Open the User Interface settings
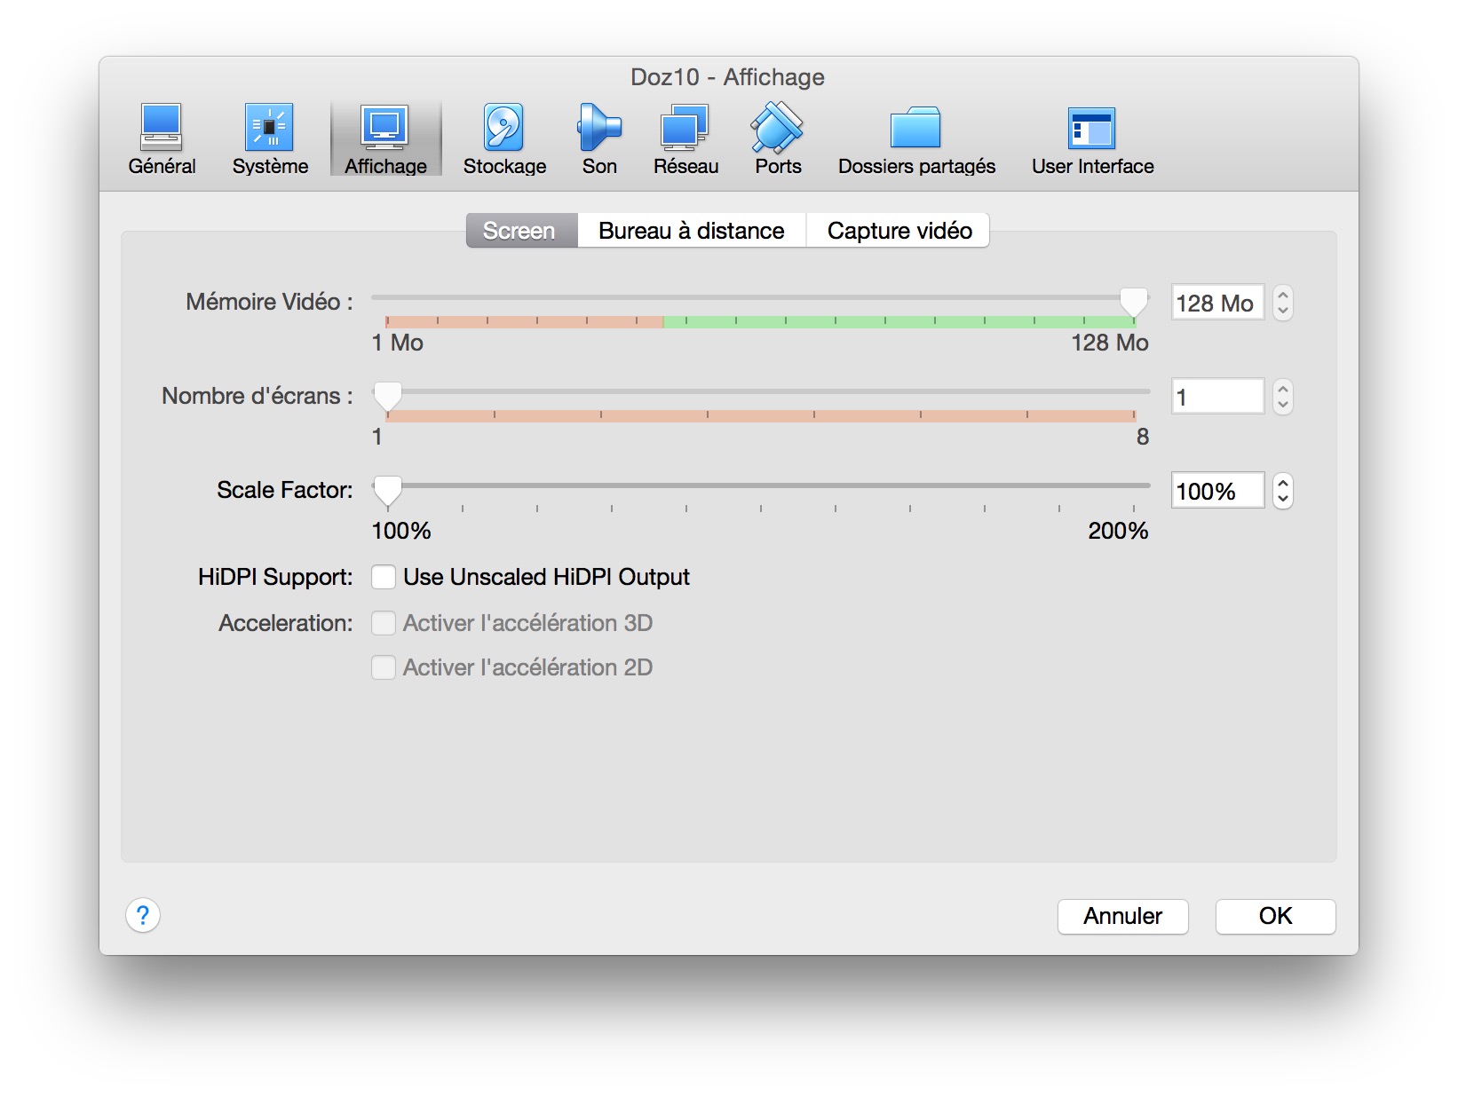The width and height of the screenshot is (1458, 1097). coord(1092,139)
